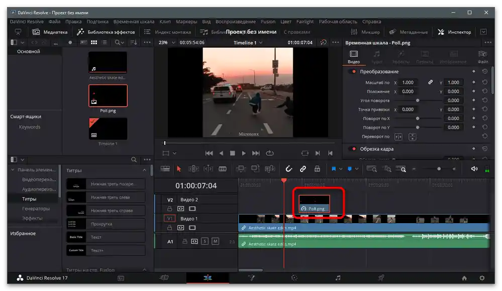
Task: Open the Клип menu
Action: pos(165,22)
